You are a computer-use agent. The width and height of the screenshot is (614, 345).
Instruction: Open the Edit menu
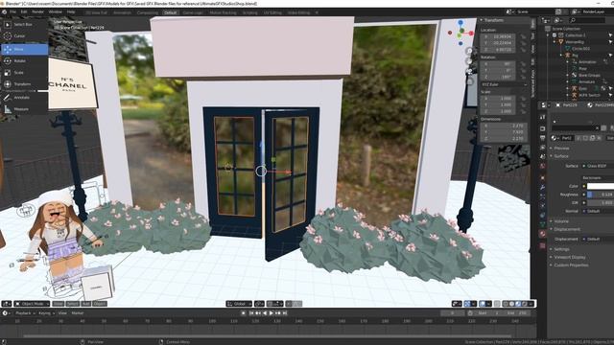coord(24,12)
